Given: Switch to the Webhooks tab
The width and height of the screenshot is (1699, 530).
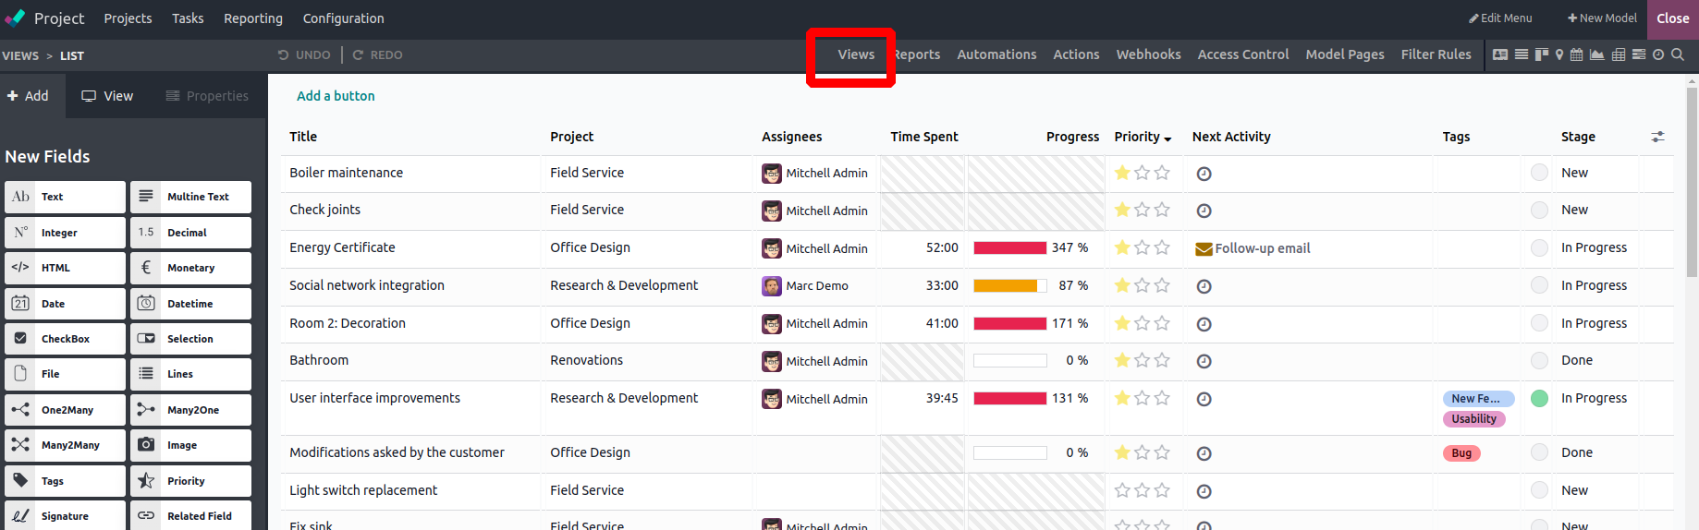Looking at the screenshot, I should coord(1148,54).
